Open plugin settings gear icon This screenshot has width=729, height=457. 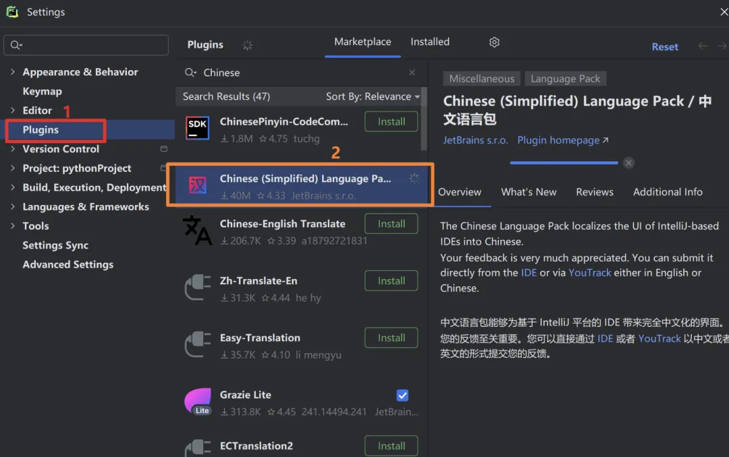494,42
